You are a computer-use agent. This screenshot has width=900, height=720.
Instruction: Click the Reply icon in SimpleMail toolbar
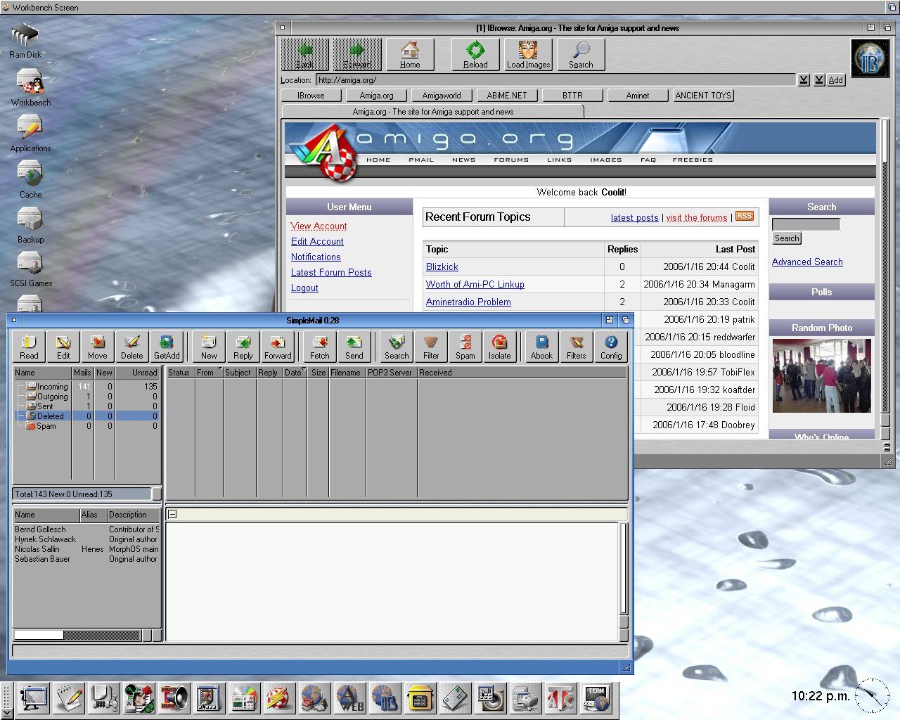[x=243, y=347]
